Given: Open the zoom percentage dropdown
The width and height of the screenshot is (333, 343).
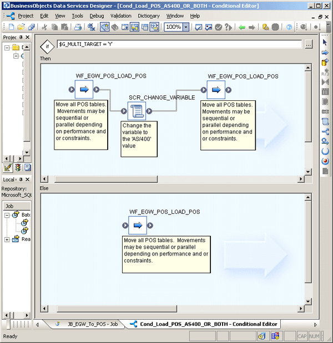Looking at the screenshot, I should point(186,27).
